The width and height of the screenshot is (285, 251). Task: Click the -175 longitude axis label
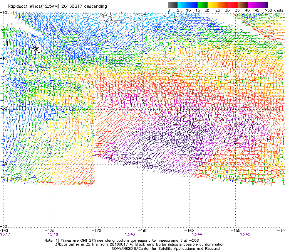tap(50, 231)
